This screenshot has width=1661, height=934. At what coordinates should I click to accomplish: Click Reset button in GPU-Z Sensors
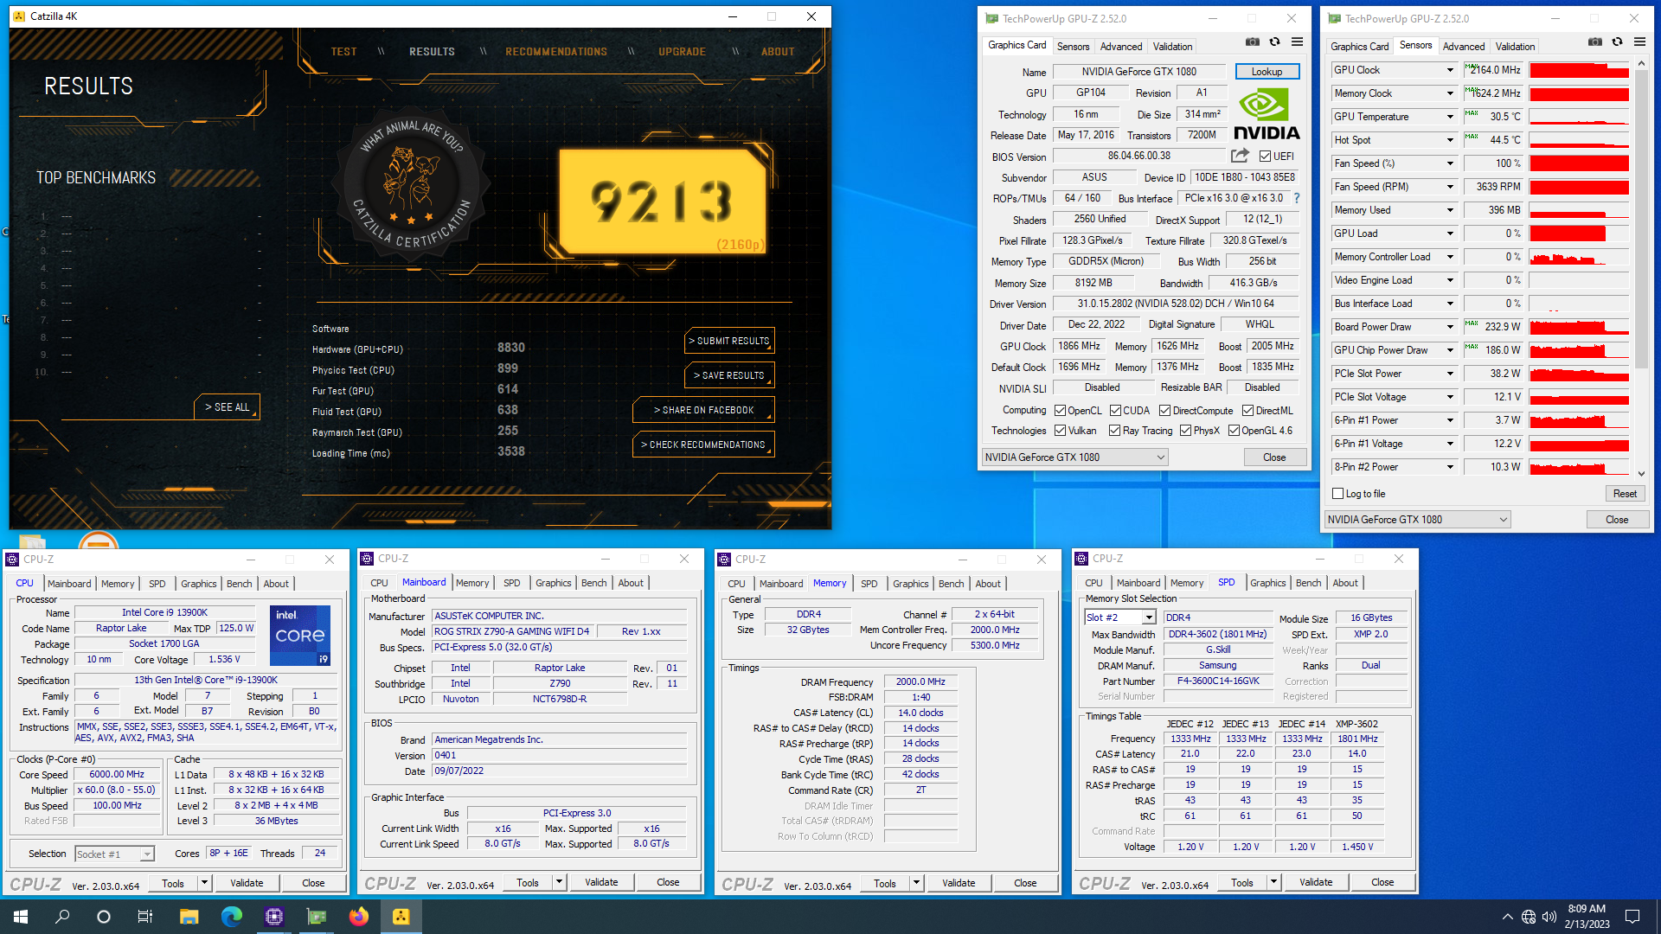pyautogui.click(x=1625, y=494)
